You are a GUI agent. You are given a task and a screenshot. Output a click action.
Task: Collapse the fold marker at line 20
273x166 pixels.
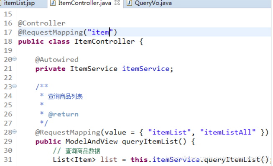pos(15,59)
